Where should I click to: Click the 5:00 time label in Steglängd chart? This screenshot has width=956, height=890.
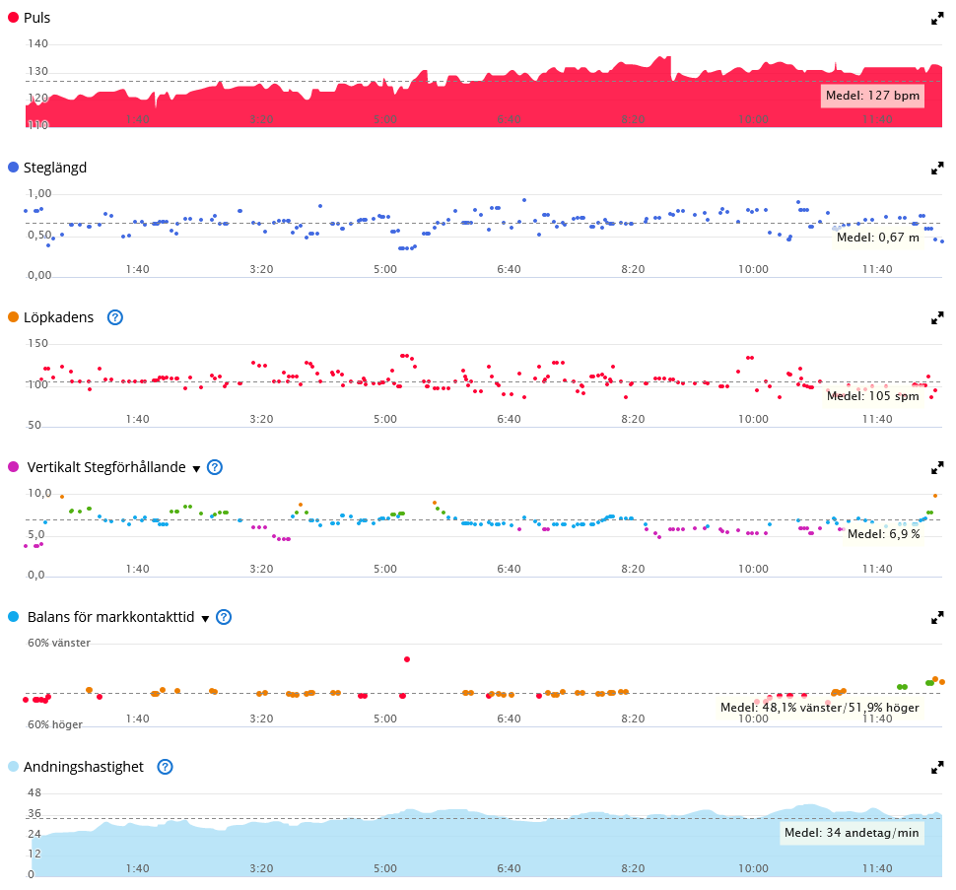(x=385, y=269)
